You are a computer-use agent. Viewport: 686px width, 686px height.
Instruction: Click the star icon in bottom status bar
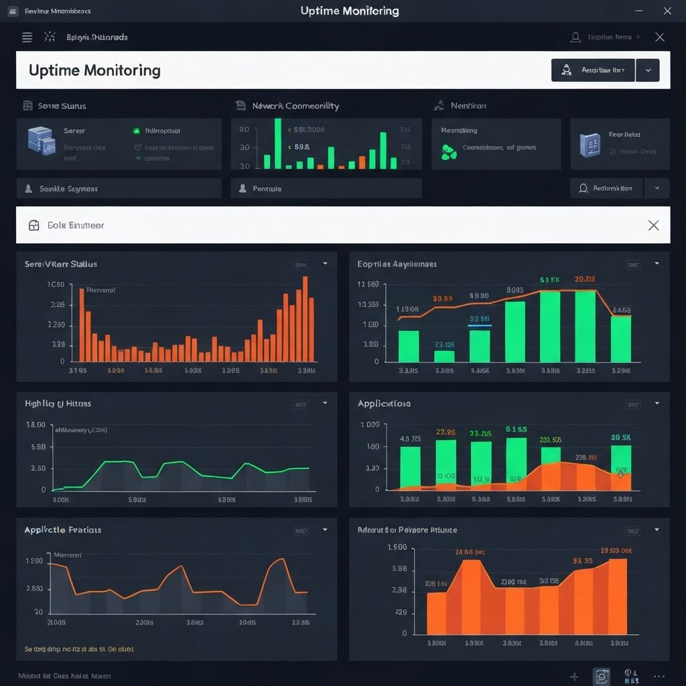click(574, 677)
